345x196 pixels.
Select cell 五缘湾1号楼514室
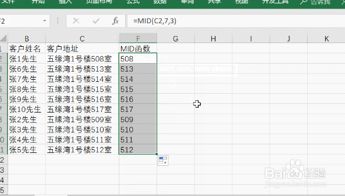(82, 79)
